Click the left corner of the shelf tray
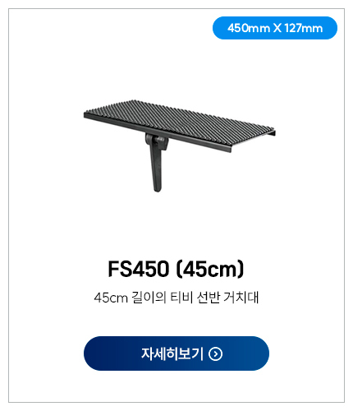This screenshot has height=411, width=353. click(x=89, y=114)
